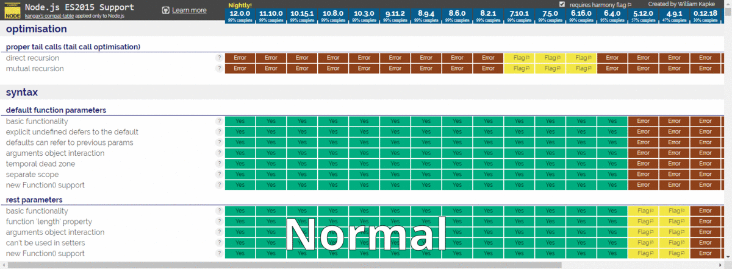Click question mark for default parameters new Function() support
Image resolution: width=732 pixels, height=269 pixels.
(x=218, y=185)
